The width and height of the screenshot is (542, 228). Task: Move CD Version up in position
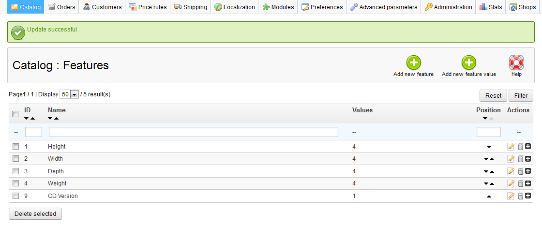(x=488, y=196)
